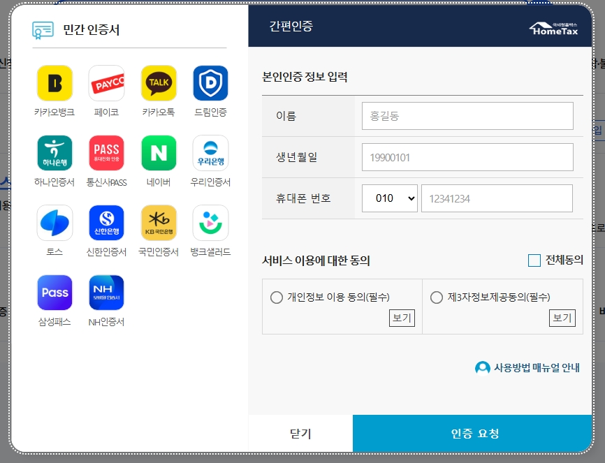Click the 인증 요청 request button
Image resolution: width=605 pixels, height=463 pixels.
point(473,434)
